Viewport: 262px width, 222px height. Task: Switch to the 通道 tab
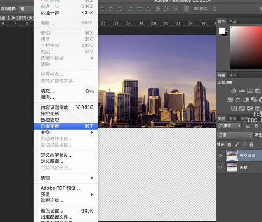[x=233, y=119]
